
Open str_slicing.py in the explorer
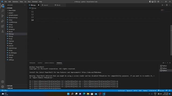[16, 53]
